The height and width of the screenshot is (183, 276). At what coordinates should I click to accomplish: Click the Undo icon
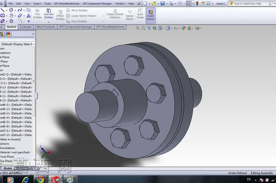click(x=180, y=3)
